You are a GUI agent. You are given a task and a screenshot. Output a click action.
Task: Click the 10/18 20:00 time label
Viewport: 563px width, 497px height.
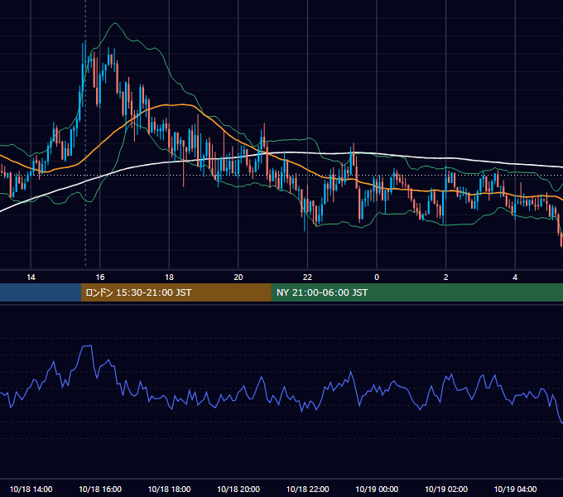click(x=238, y=489)
